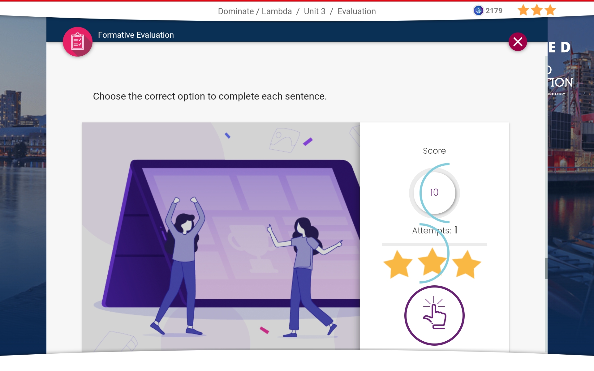Image resolution: width=594 pixels, height=371 pixels.
Task: Click the pink clipboard evaluation icon
Action: (x=78, y=42)
